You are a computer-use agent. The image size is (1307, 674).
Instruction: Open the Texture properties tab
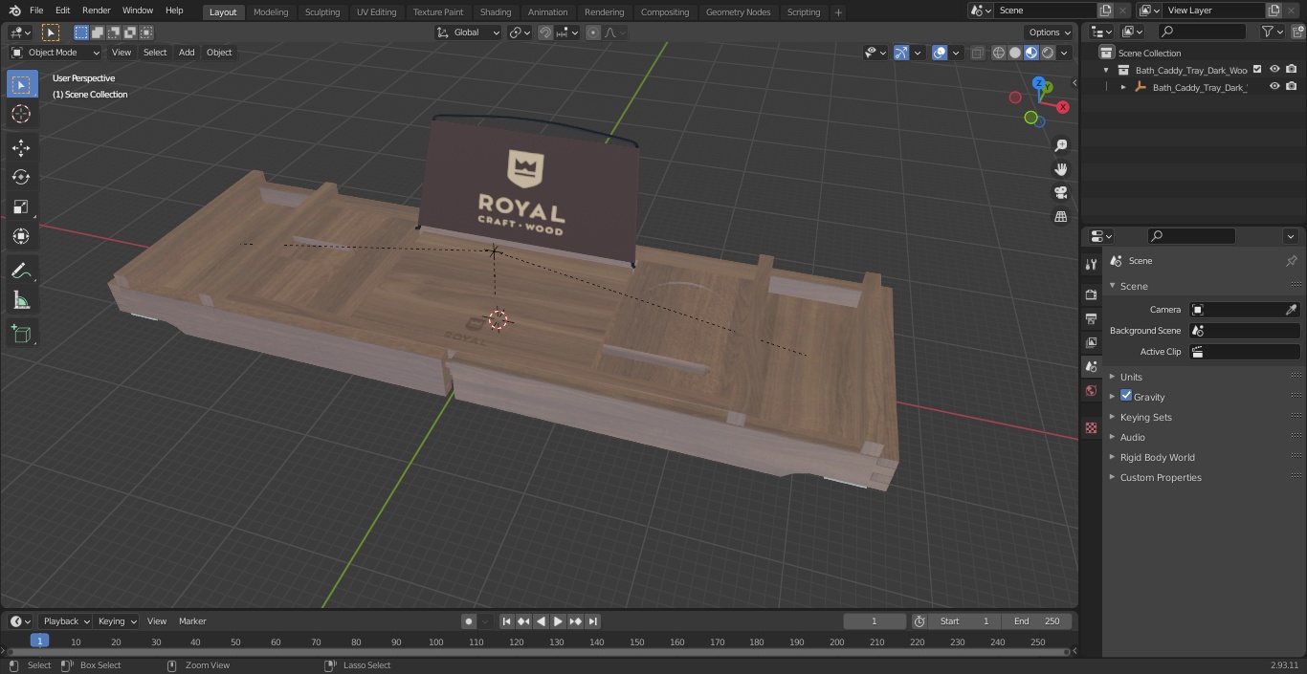coord(1091,427)
